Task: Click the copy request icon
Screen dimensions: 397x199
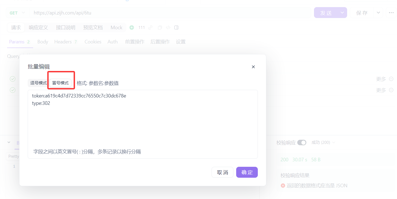Action: coord(160,27)
